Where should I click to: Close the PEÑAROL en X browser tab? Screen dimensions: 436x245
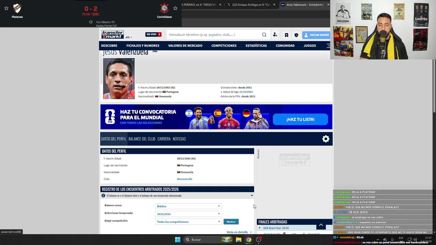220,5
